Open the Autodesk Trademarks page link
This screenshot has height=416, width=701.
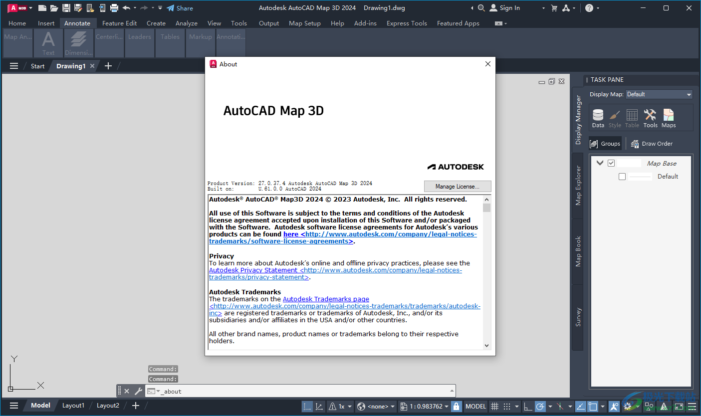click(326, 299)
